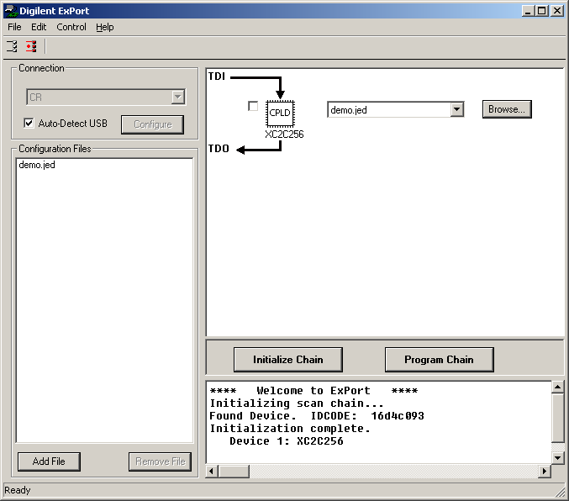Click the TDO label
The width and height of the screenshot is (569, 501).
tap(219, 149)
